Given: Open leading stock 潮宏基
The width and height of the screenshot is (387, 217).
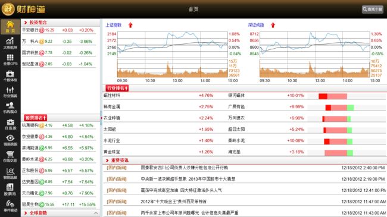Looking at the screenshot, I should [x=234, y=152].
